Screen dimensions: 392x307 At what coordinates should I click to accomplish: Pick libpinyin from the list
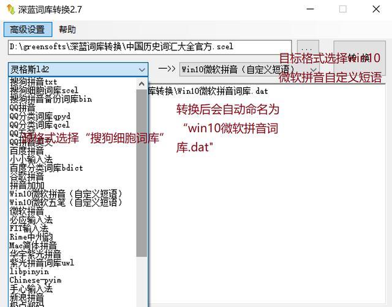29,271
